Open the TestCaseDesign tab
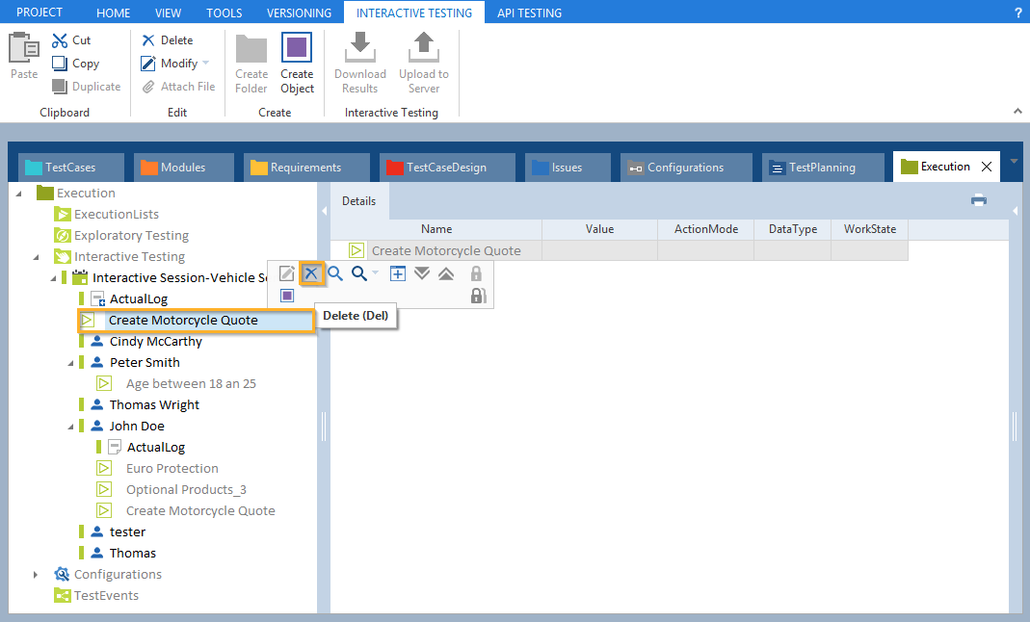This screenshot has height=622, width=1030. (445, 168)
